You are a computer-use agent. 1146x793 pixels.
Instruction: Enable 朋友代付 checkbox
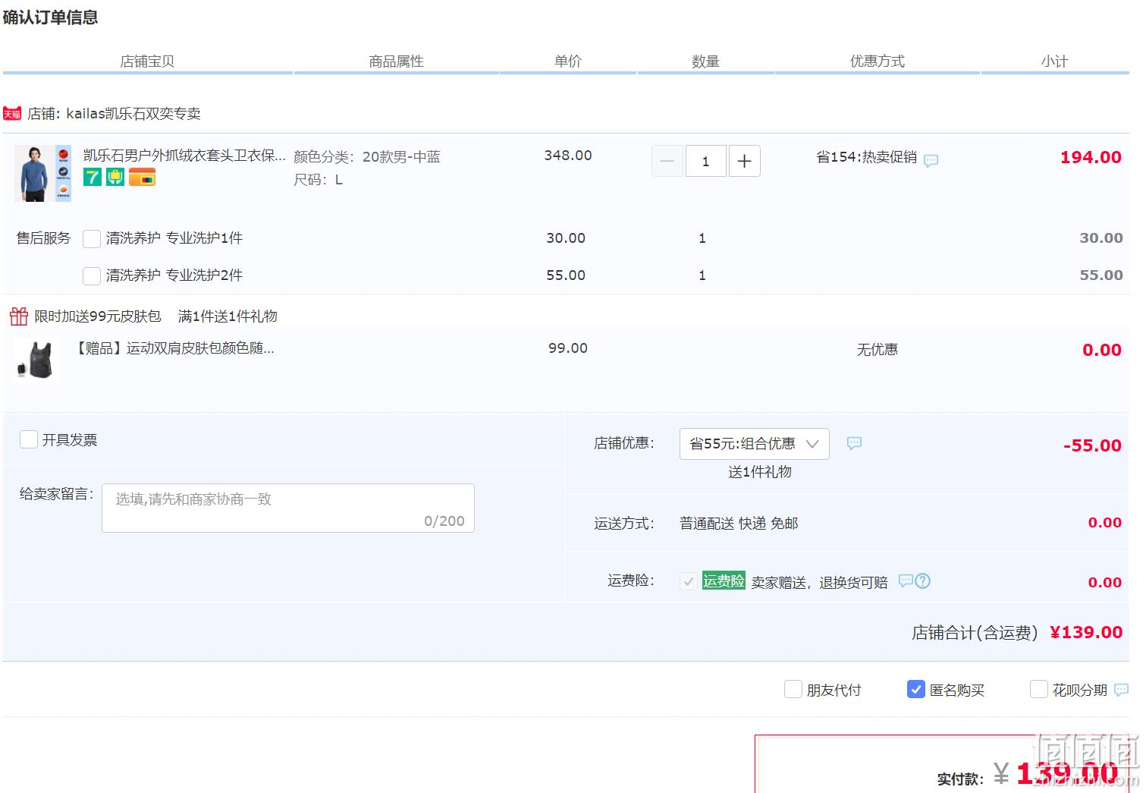point(793,689)
